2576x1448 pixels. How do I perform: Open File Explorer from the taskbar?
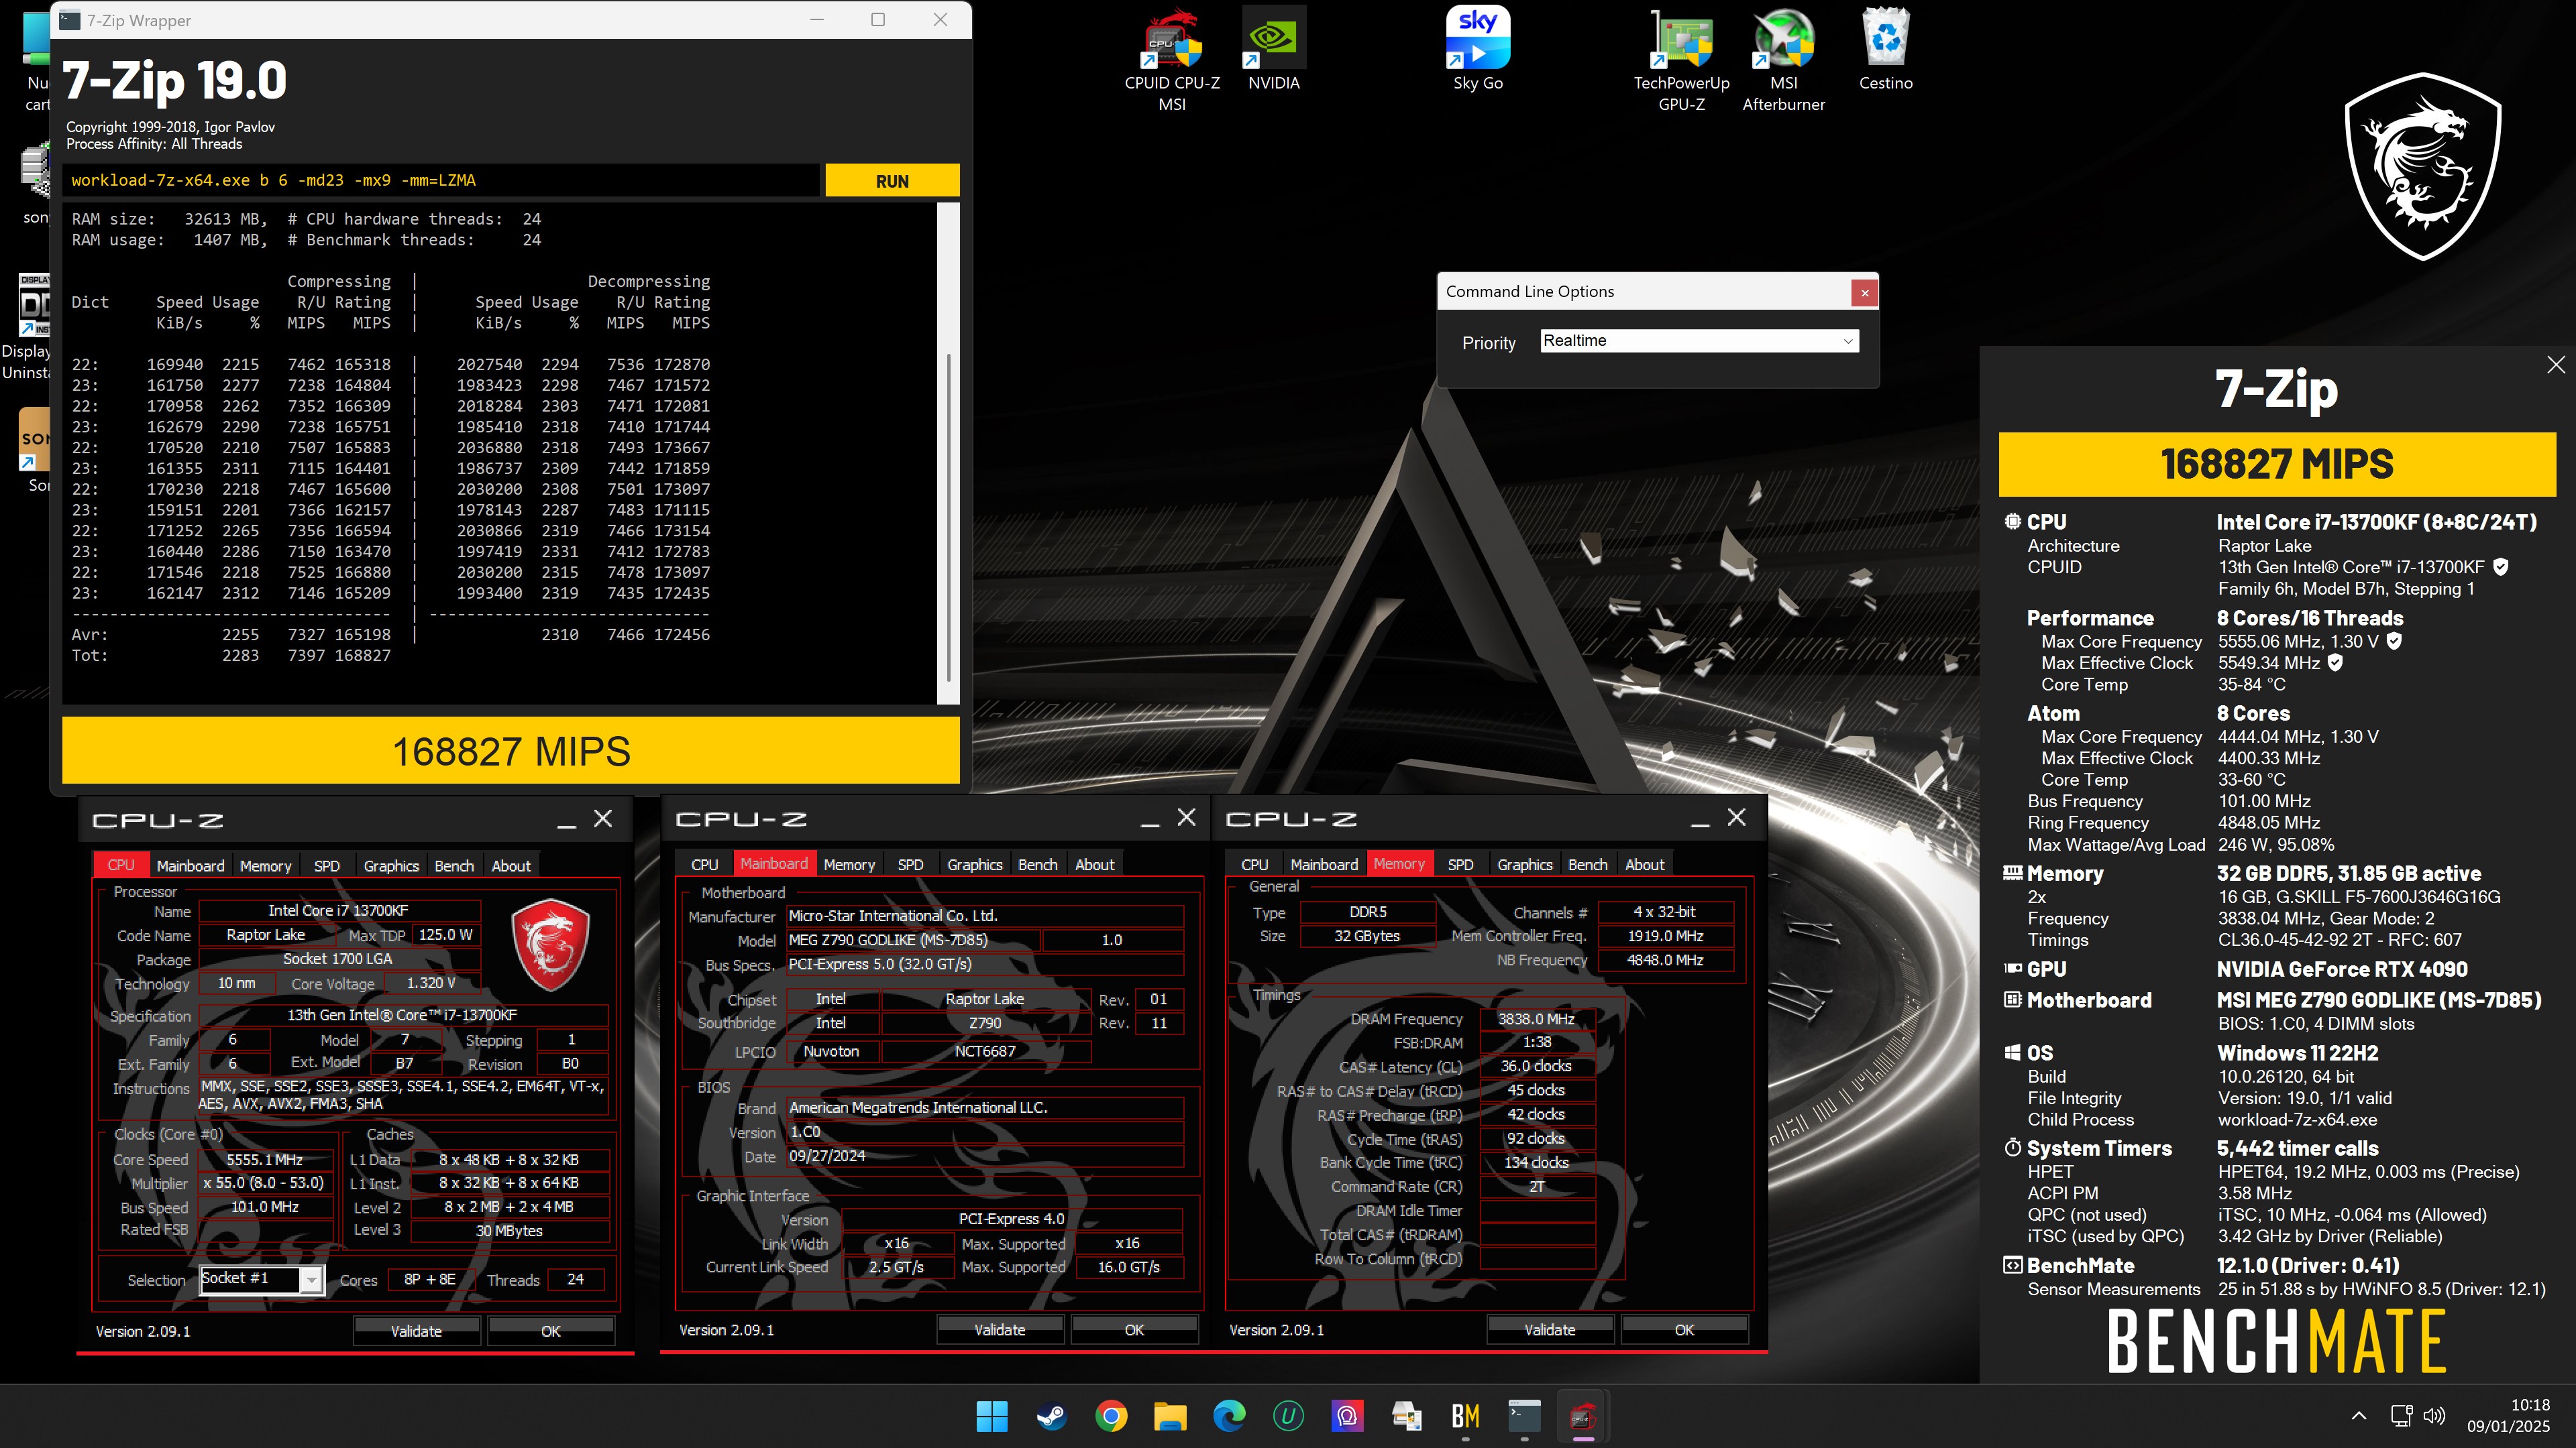(x=1169, y=1416)
